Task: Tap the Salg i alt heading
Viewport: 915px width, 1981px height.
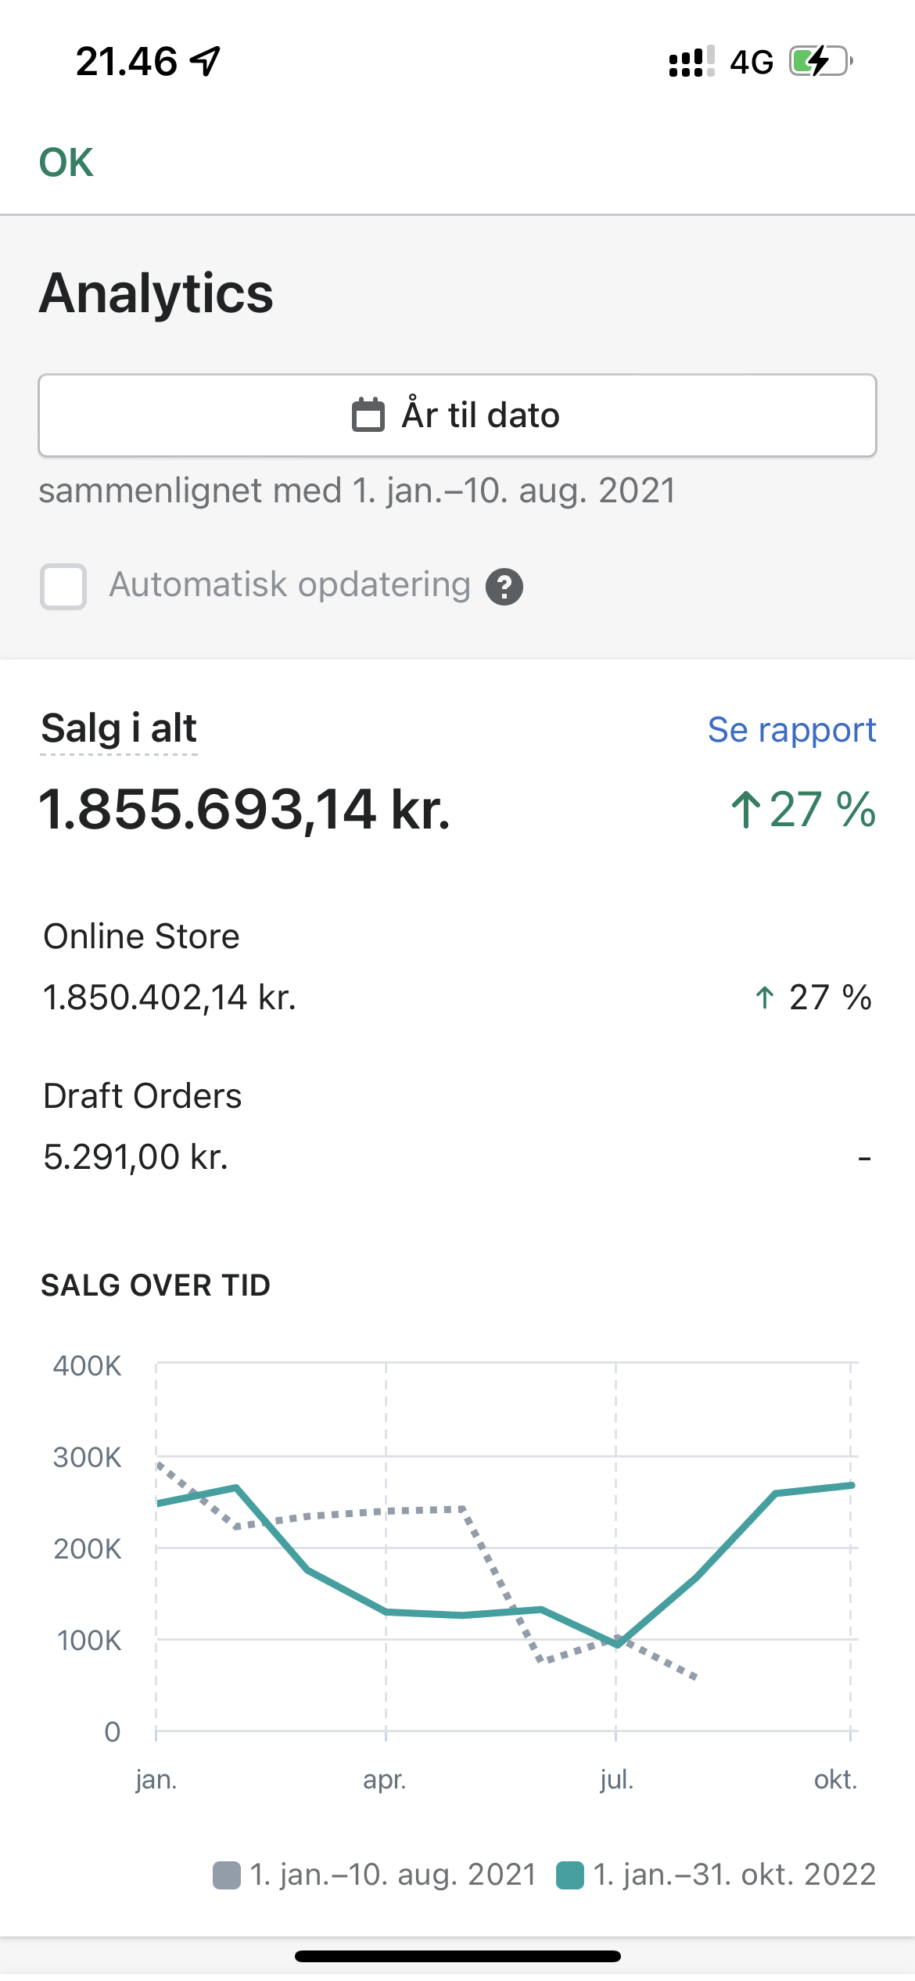Action: click(x=119, y=728)
